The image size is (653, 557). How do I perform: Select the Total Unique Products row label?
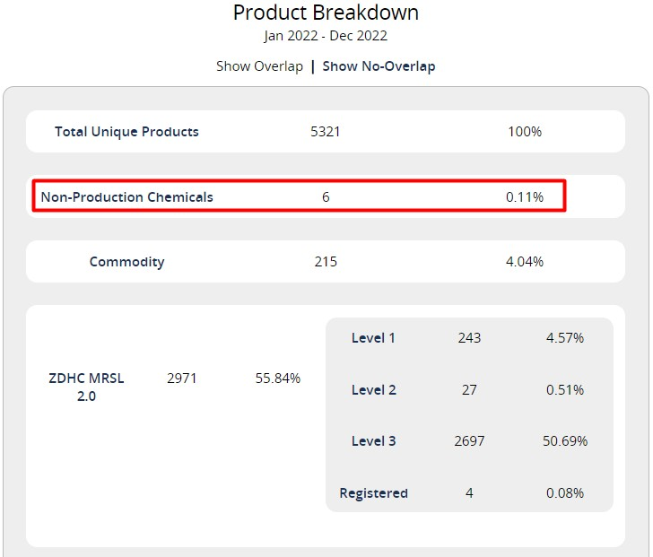[126, 132]
